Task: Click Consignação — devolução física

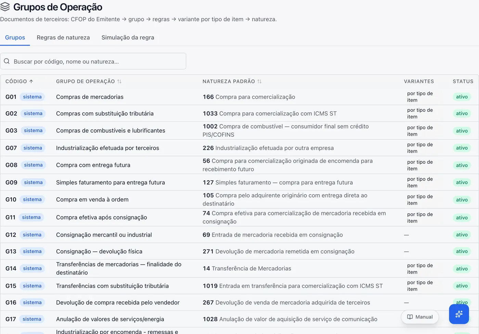Action: (99, 251)
